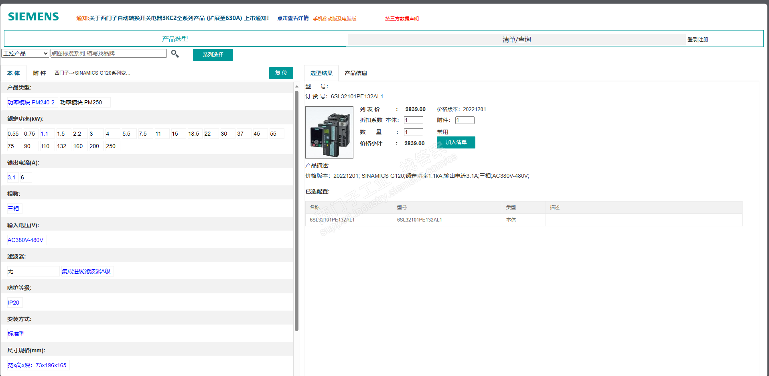Viewport: 769px width, 376px height.
Task: Open the 工控产品 category dropdown
Action: coord(25,53)
